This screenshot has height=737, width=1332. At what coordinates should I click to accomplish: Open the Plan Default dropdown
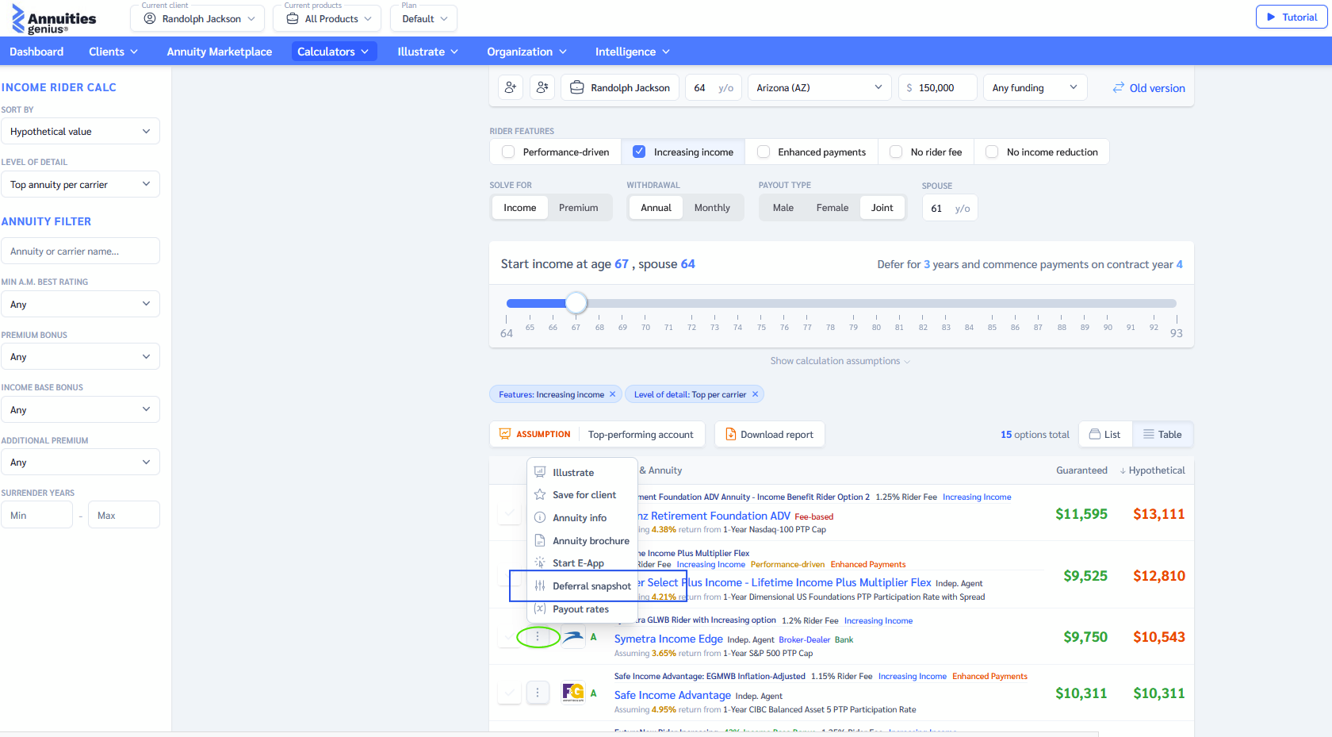pyautogui.click(x=423, y=18)
